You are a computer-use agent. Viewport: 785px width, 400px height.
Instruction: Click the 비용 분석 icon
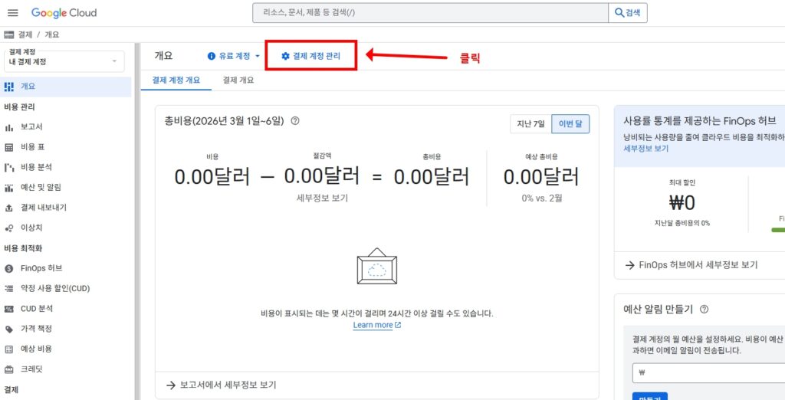click(8, 167)
